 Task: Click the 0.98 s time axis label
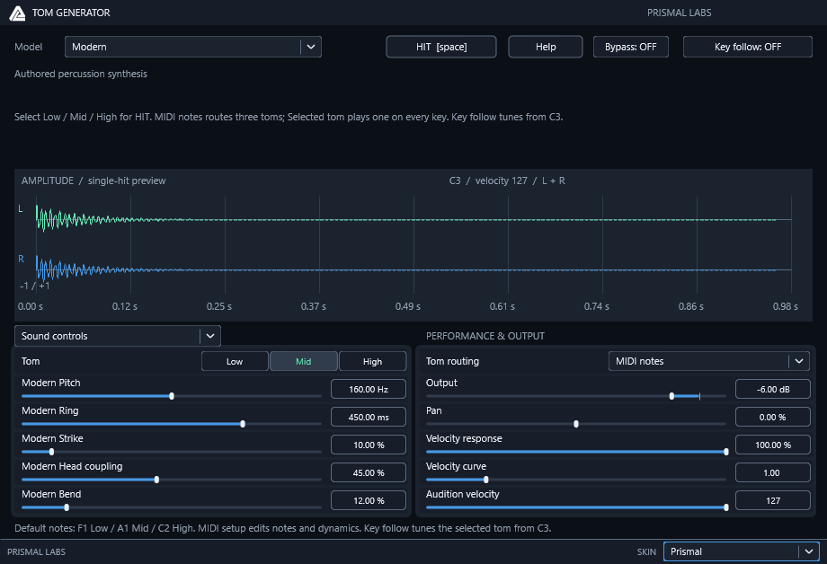click(786, 306)
